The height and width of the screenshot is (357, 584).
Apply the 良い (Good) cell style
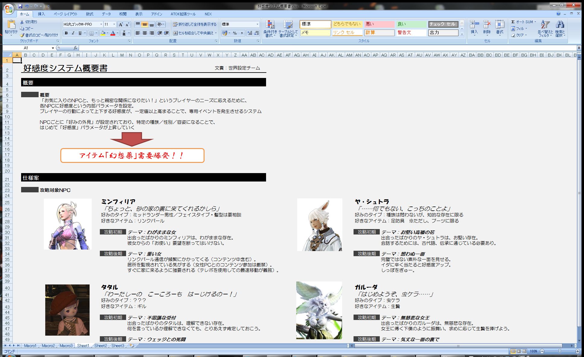point(411,24)
